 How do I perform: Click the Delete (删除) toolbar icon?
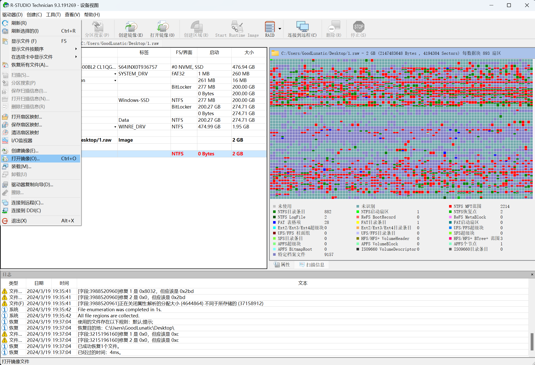pos(334,29)
